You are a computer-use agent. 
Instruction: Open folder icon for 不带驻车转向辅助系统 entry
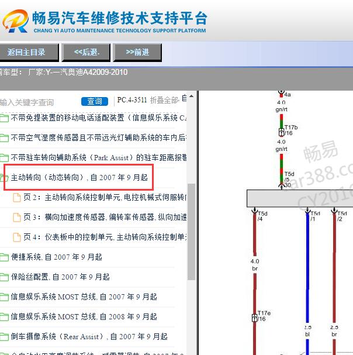(4, 157)
